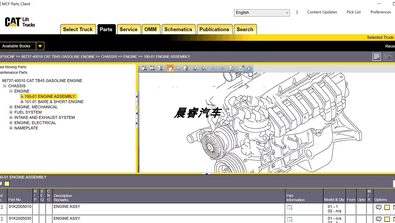Viewport: 395px width, 223px height.
Task: Click the second parts-list layout icon in viewer toolbar
Action: pos(152,68)
